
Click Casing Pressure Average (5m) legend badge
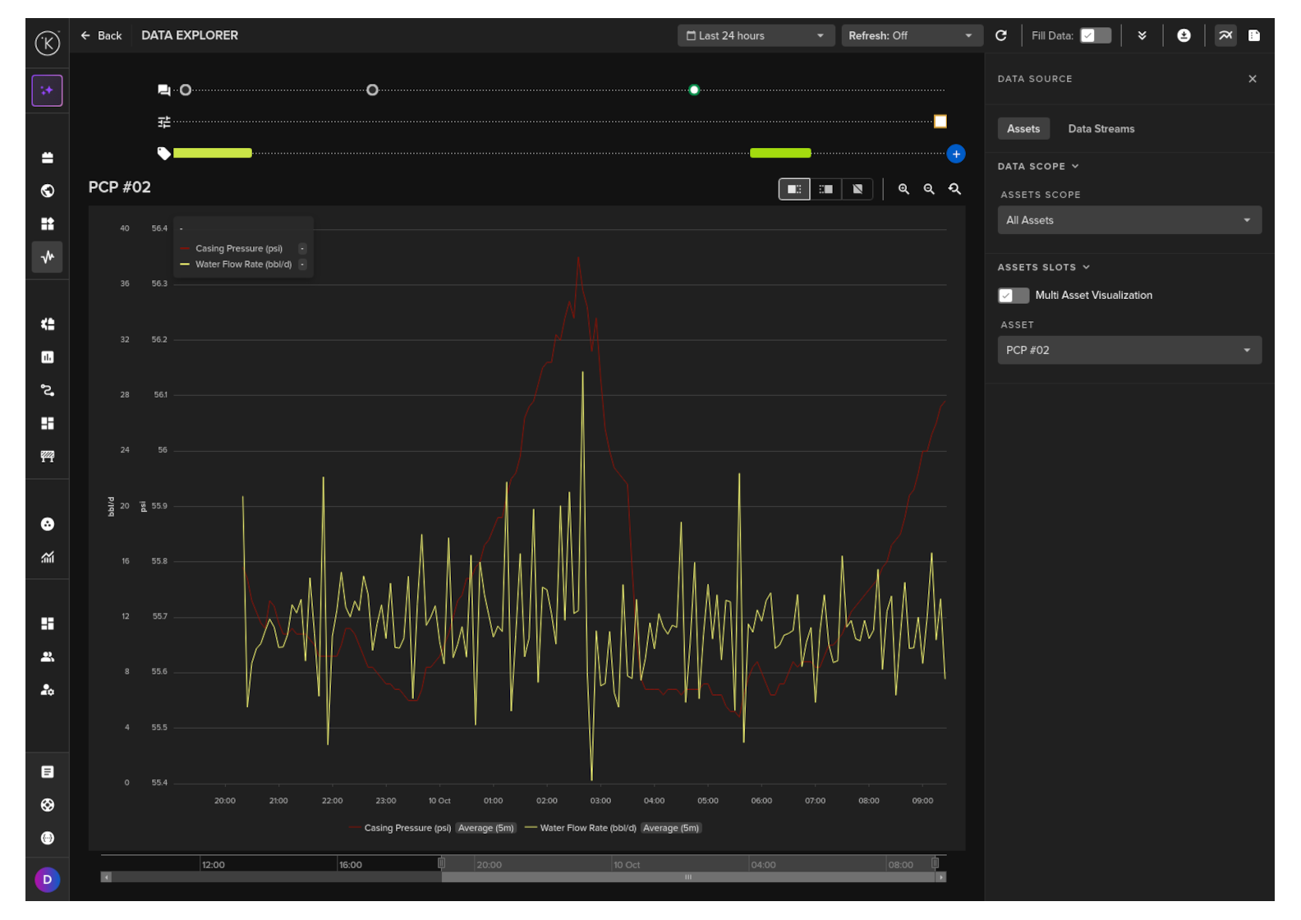486,828
